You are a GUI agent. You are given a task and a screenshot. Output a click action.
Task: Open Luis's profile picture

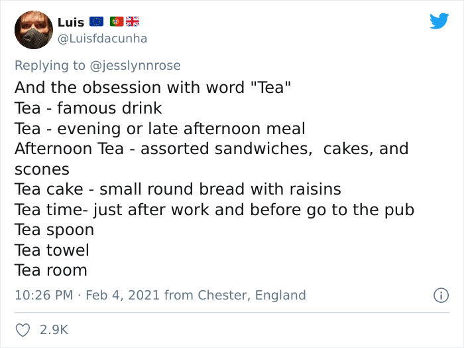33,30
